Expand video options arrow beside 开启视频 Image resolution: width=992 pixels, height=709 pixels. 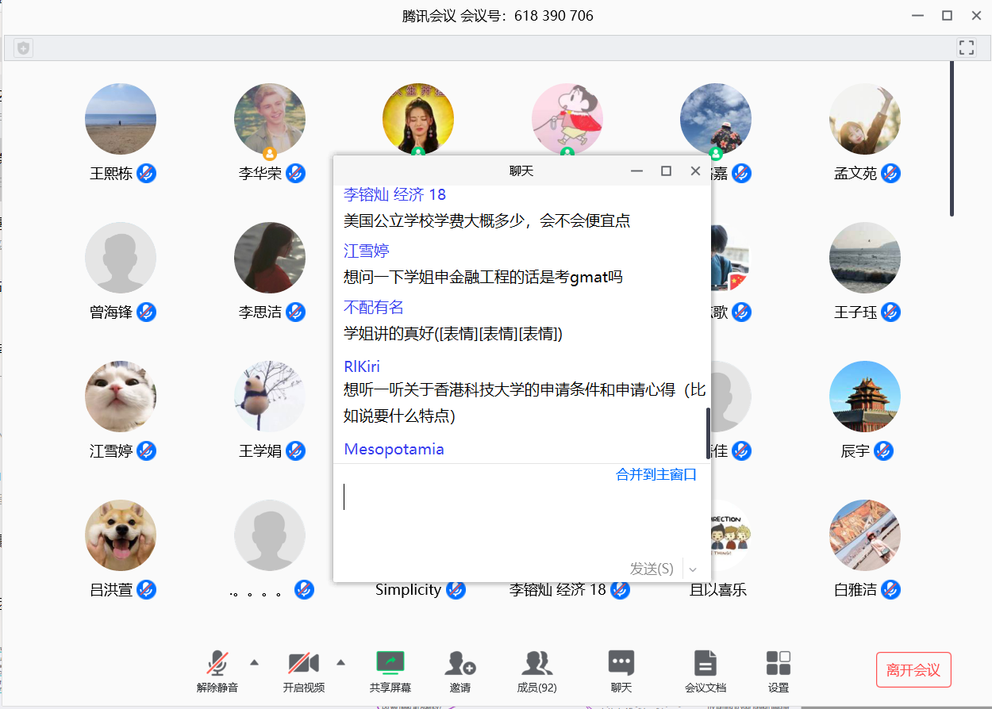[340, 662]
